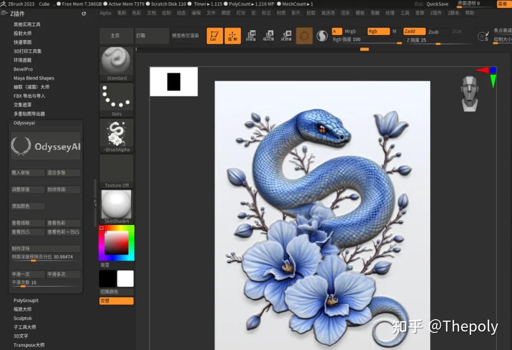Click the red X axis arrow
The width and height of the screenshot is (512, 350).
pos(482,70)
